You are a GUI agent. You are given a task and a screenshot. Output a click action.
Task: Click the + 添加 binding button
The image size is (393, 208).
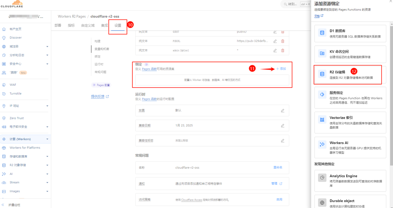pyautogui.click(x=281, y=69)
